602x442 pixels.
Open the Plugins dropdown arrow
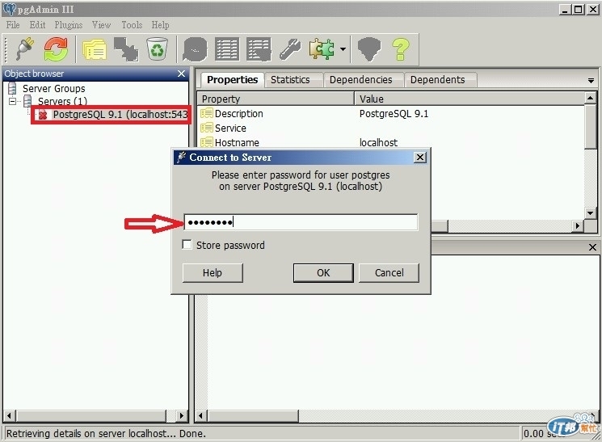pos(343,48)
